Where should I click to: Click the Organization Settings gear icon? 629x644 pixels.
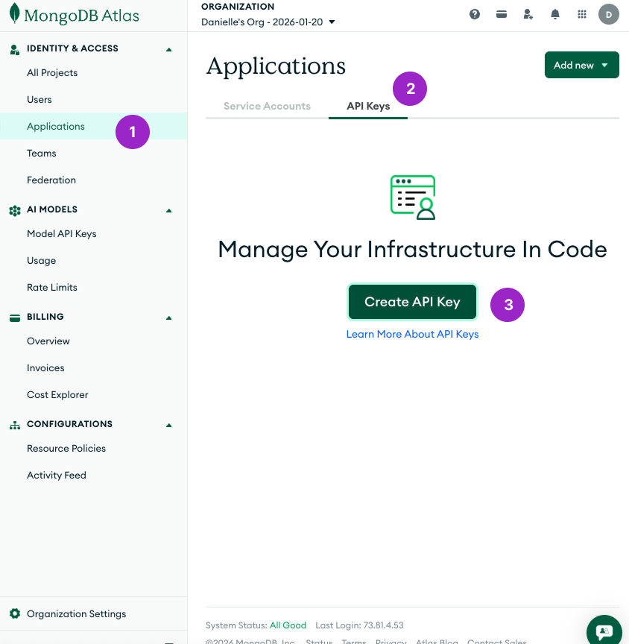[x=15, y=613]
